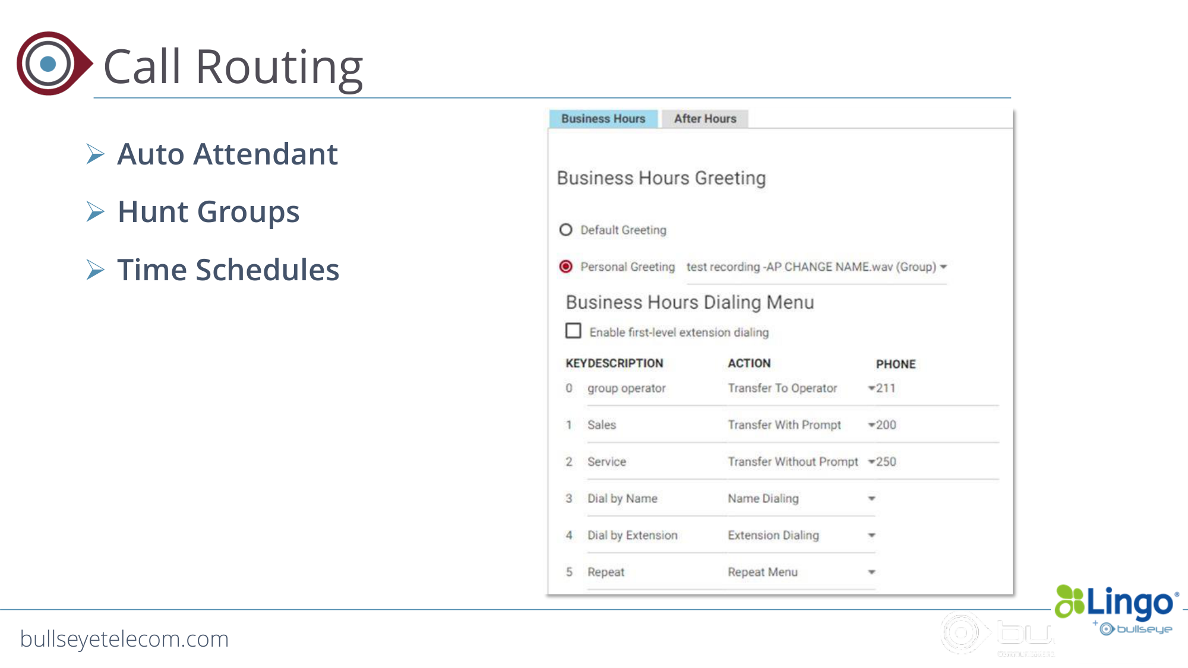Screen dimensions: 1188x668
Task: Switch to the After Hours tab
Action: pos(705,119)
